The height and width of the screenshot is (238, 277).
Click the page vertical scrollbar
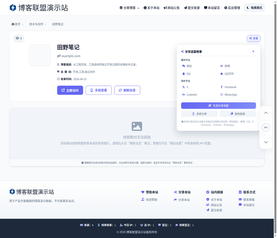275,119
